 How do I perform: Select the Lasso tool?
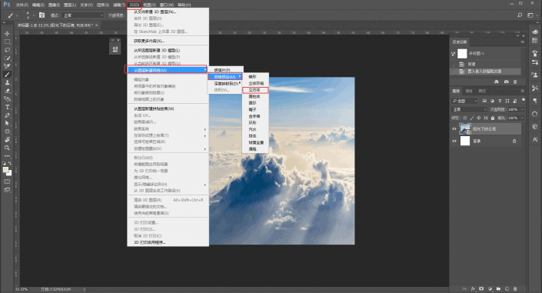click(7, 50)
